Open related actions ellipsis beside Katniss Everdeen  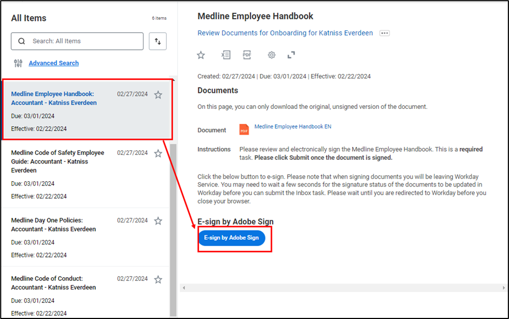tap(384, 33)
